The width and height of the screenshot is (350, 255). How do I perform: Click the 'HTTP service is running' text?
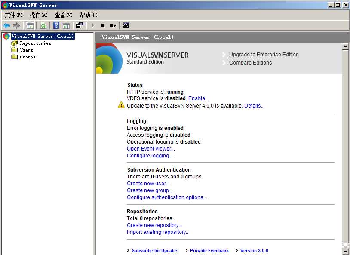[x=155, y=92]
